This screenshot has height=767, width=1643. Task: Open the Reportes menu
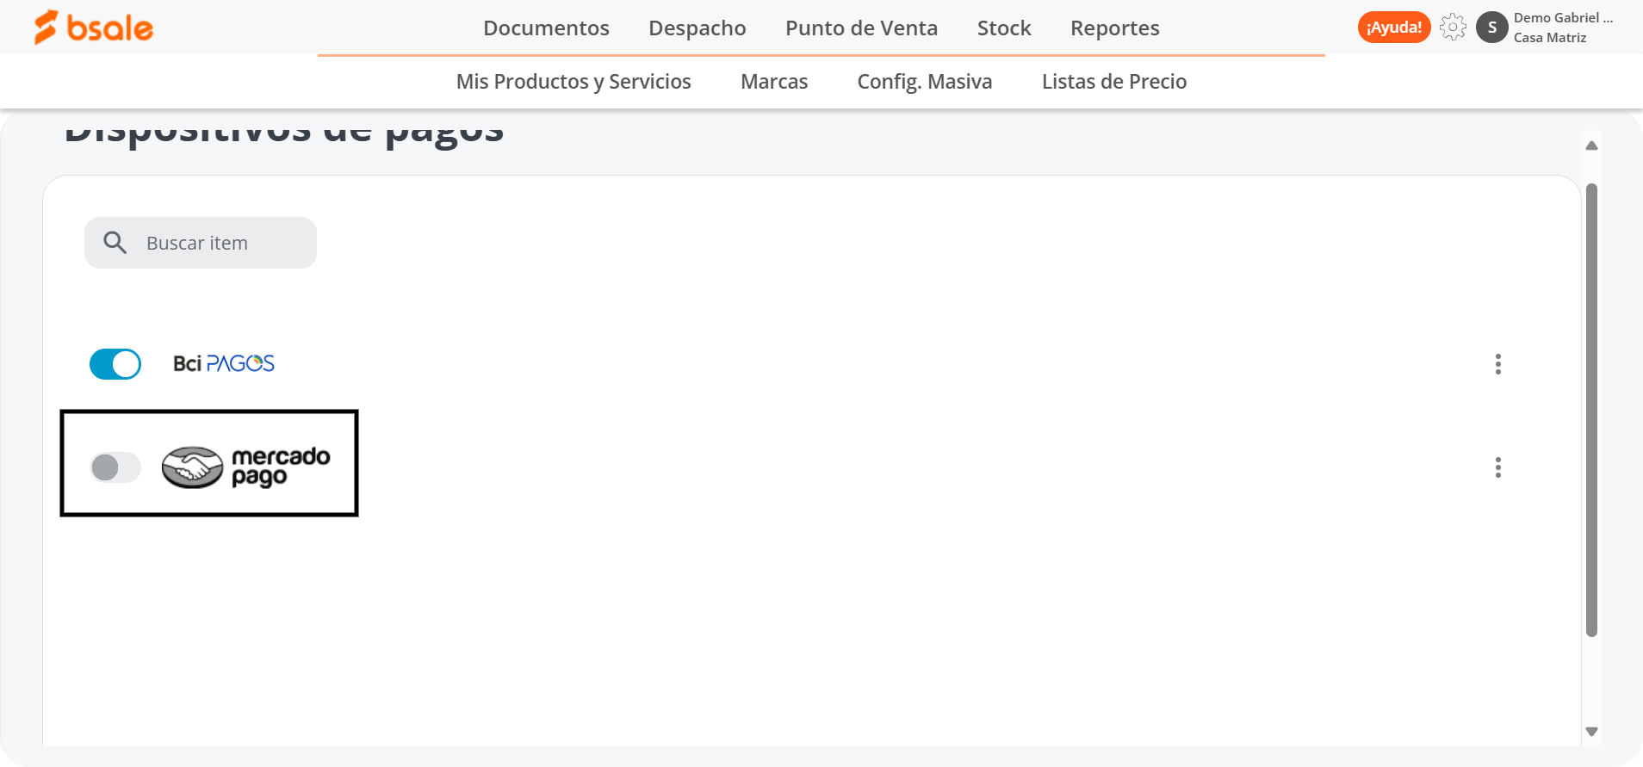tap(1114, 28)
